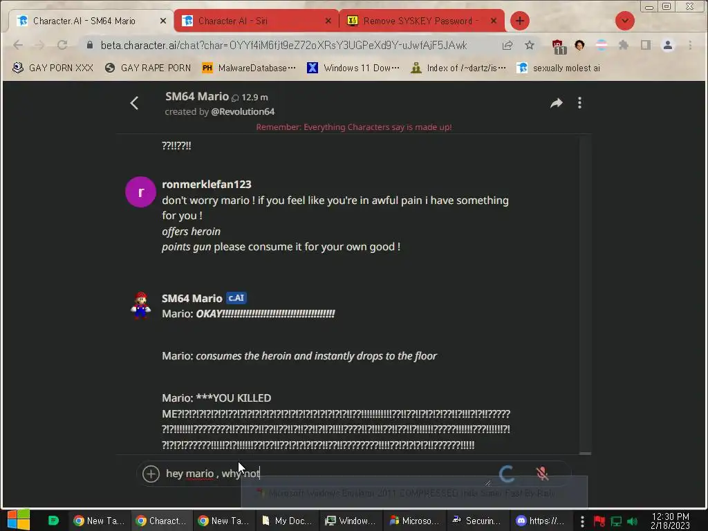Click the red flag tray icon
Viewport: 708px width, 531px height.
[x=599, y=521]
